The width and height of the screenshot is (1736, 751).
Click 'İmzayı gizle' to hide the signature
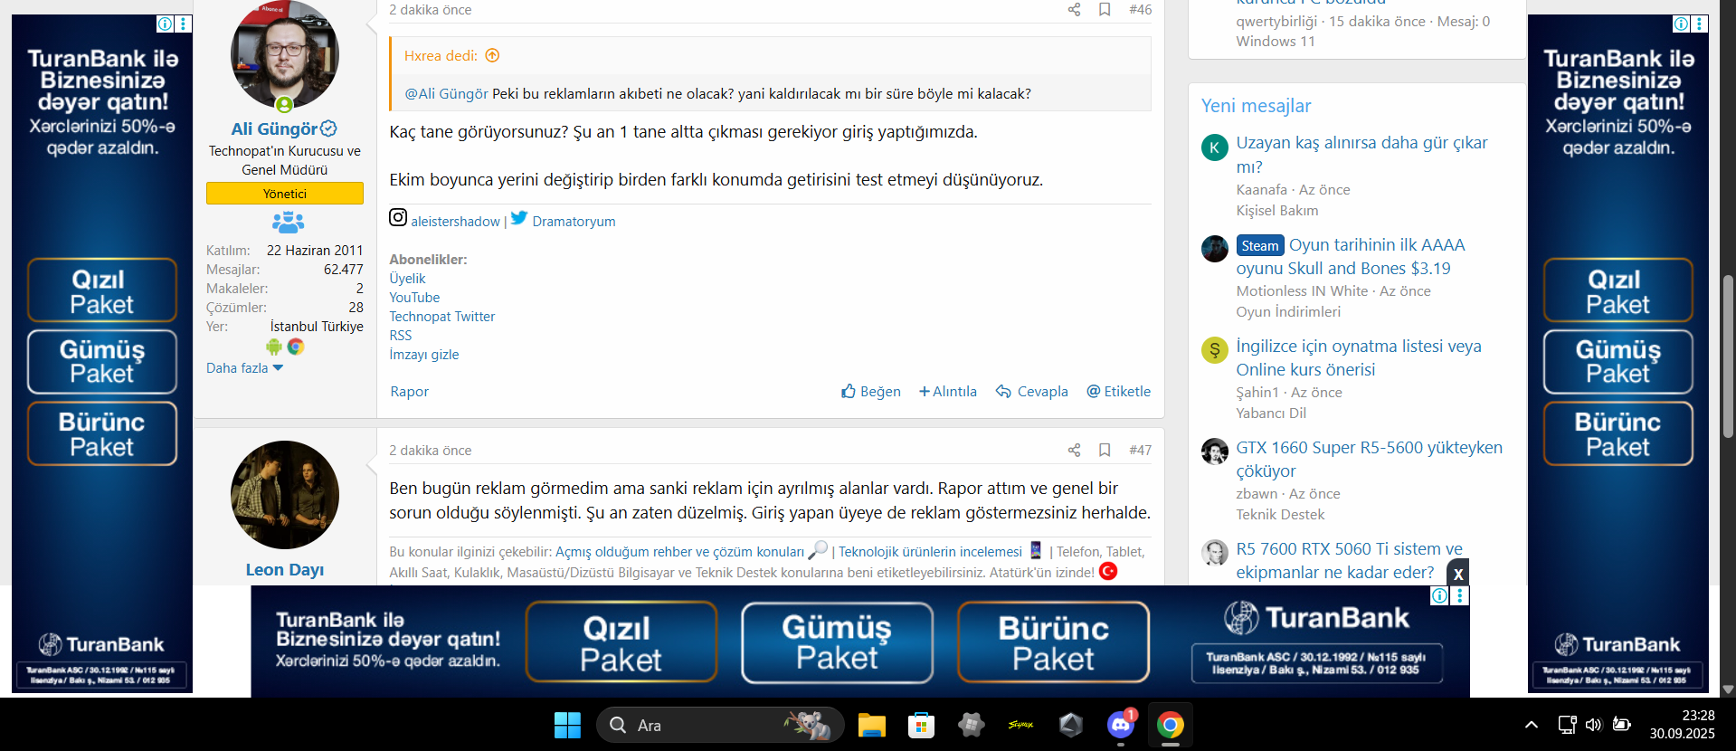[424, 355]
